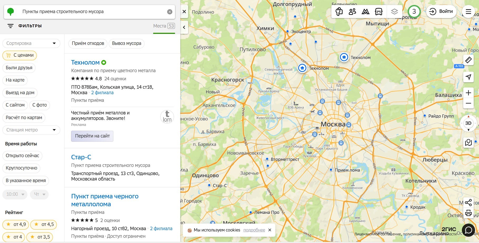Viewport: 479px width, 243px height.
Task: Select rating от 4,5 chip
Action: point(44,224)
